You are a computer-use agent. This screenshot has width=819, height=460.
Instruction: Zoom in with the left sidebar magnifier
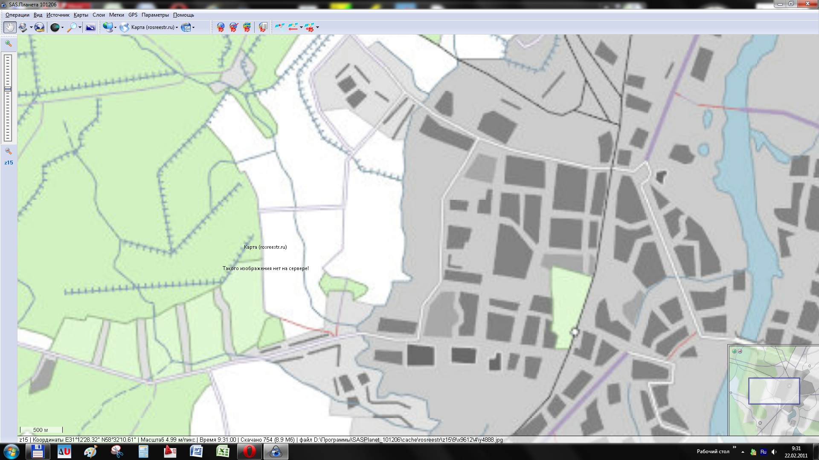tap(8, 43)
